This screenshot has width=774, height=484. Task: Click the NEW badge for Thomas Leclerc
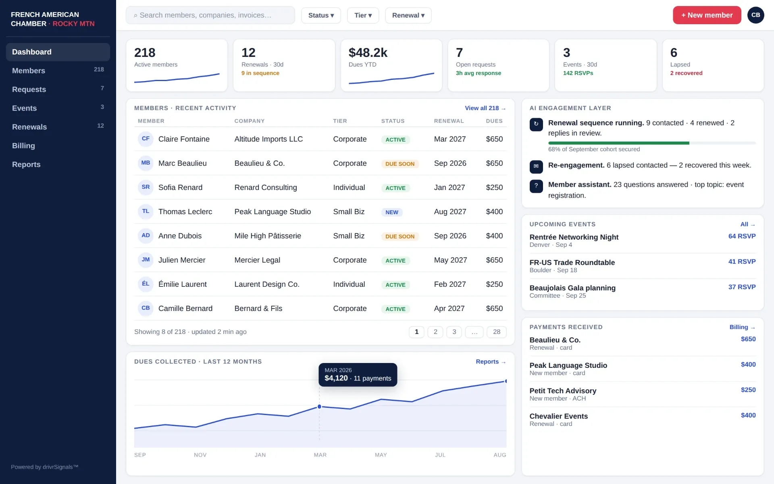click(392, 212)
